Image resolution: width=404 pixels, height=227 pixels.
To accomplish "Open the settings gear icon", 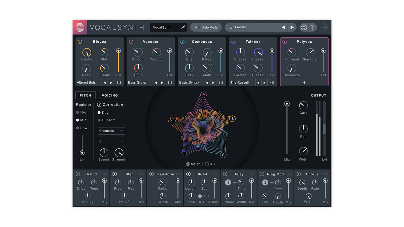I will pyautogui.click(x=304, y=27).
